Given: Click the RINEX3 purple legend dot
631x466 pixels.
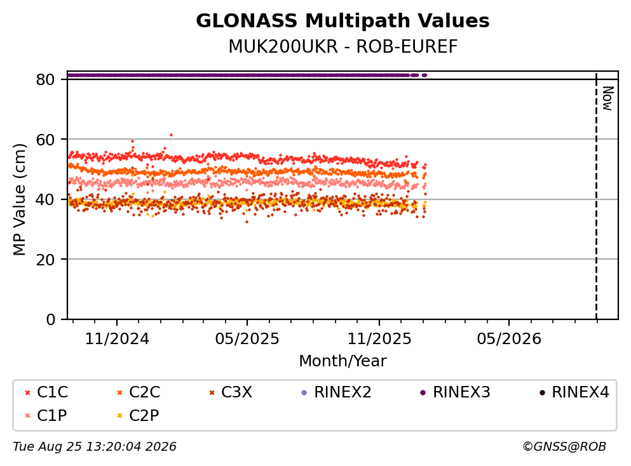Looking at the screenshot, I should coord(423,392).
